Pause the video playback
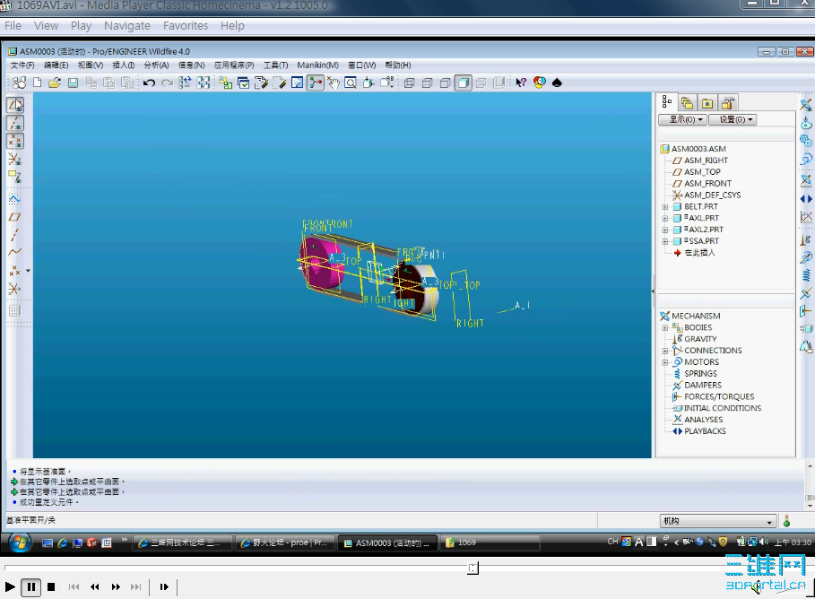The image size is (815, 599). click(31, 586)
